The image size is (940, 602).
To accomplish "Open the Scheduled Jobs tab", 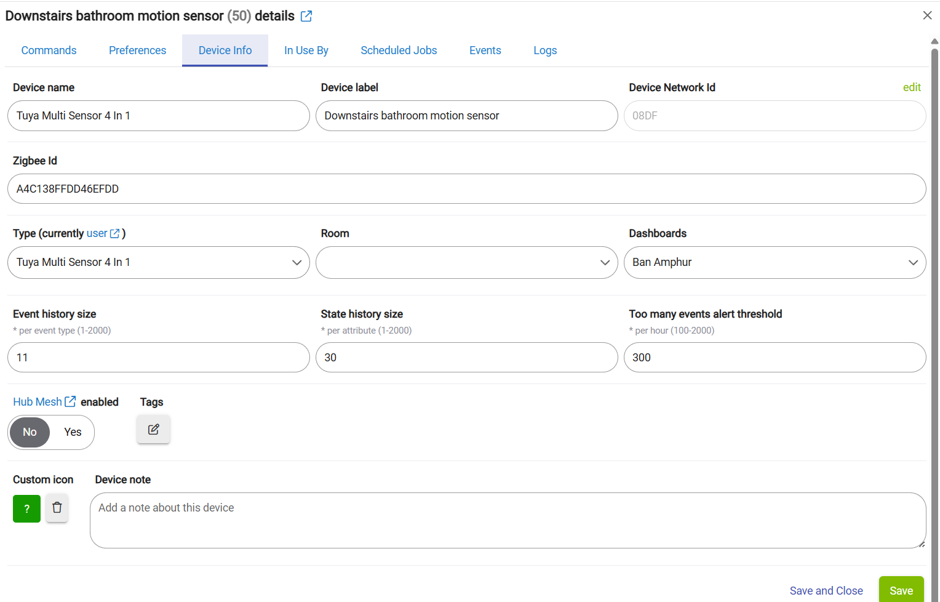I will click(399, 50).
